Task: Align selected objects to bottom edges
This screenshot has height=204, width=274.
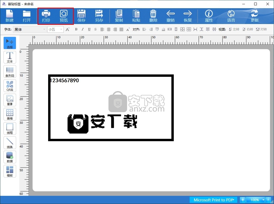Action: [163, 29]
